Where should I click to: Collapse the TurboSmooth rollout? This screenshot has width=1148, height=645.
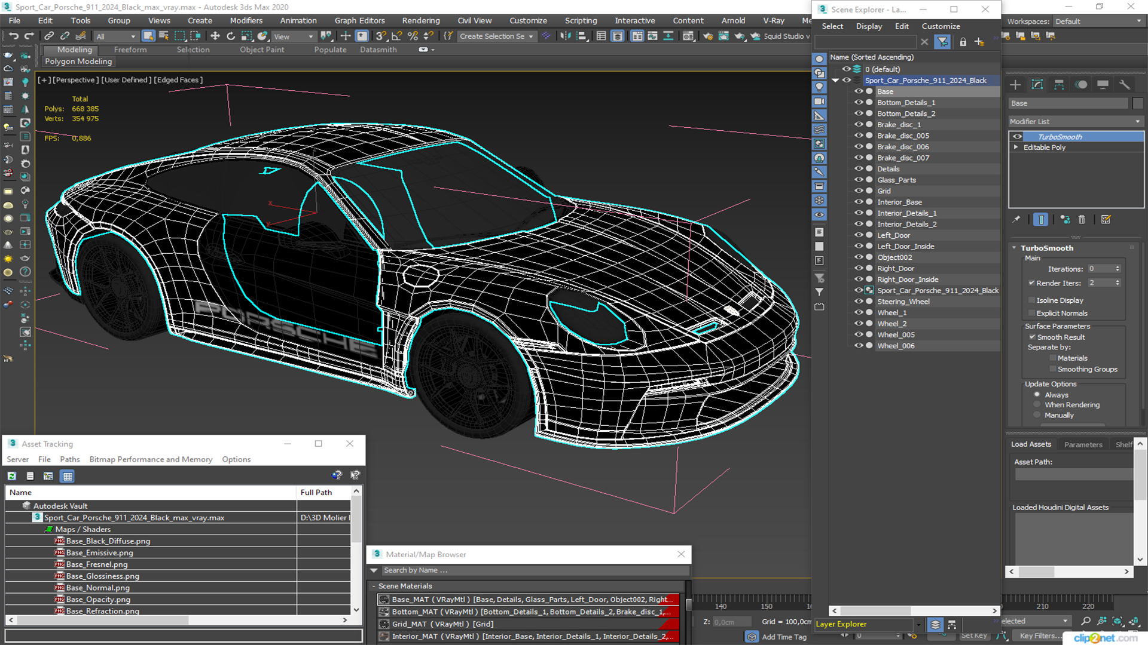click(x=1014, y=248)
